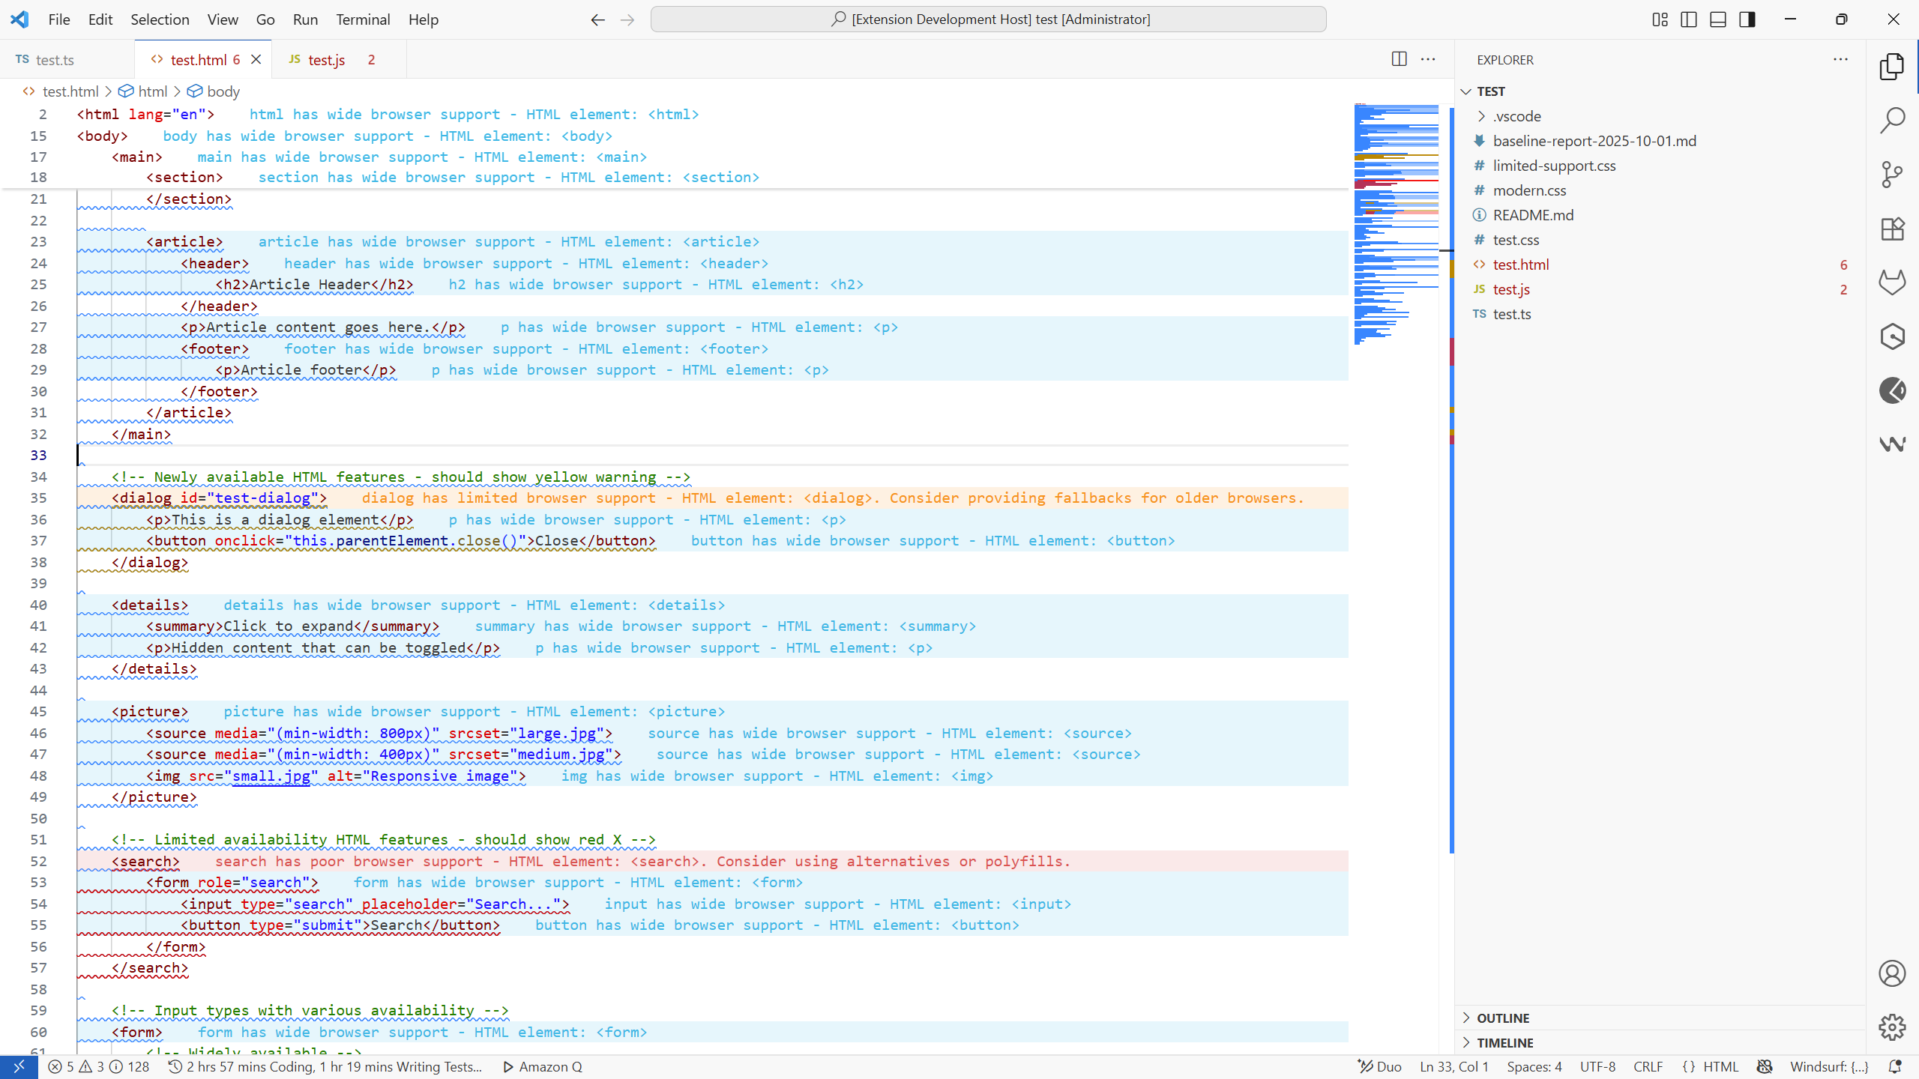The height and width of the screenshot is (1079, 1919).
Task: Click Amazon Q in the status bar
Action: click(543, 1066)
